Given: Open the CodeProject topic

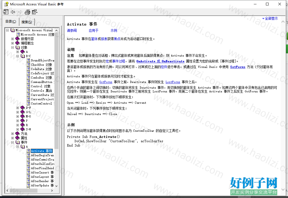Looking at the screenshot, I should pyautogui.click(x=42, y=73).
